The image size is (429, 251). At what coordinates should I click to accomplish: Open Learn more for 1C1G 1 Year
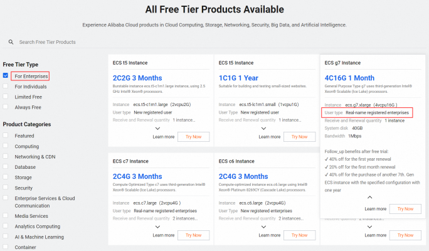click(269, 137)
